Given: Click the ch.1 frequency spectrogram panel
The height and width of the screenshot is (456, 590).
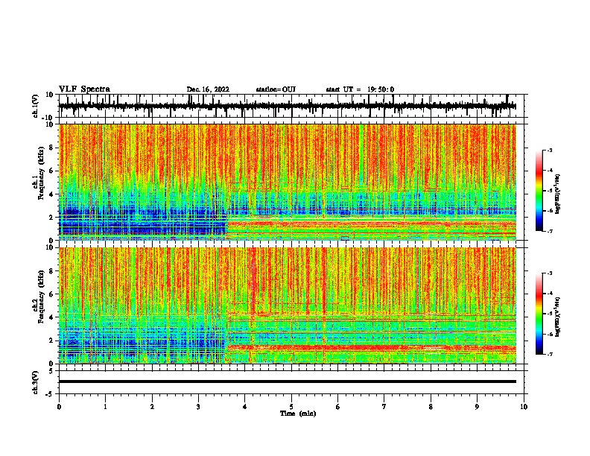Looking at the screenshot, I should coord(288,182).
